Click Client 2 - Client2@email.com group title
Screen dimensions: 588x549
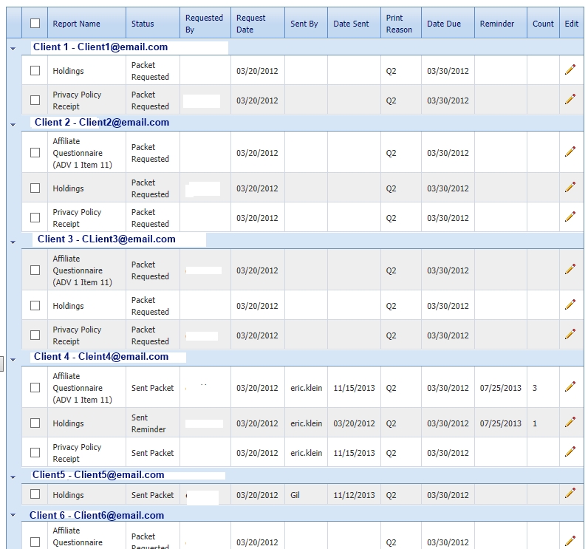point(102,122)
